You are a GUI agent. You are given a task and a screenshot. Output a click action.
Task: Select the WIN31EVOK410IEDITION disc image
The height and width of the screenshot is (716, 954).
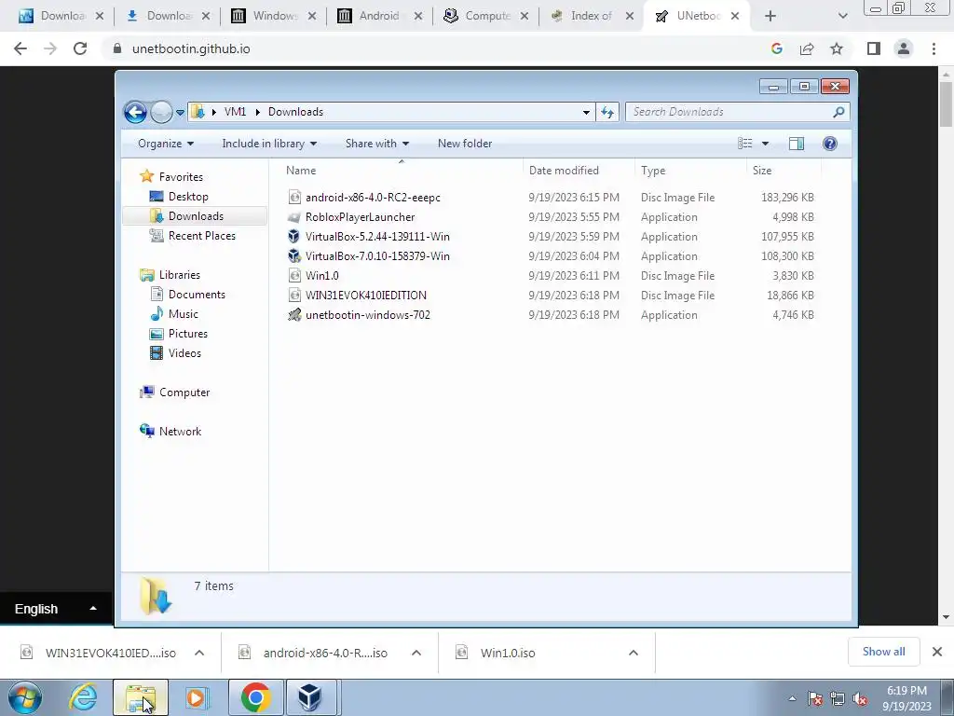365,296
